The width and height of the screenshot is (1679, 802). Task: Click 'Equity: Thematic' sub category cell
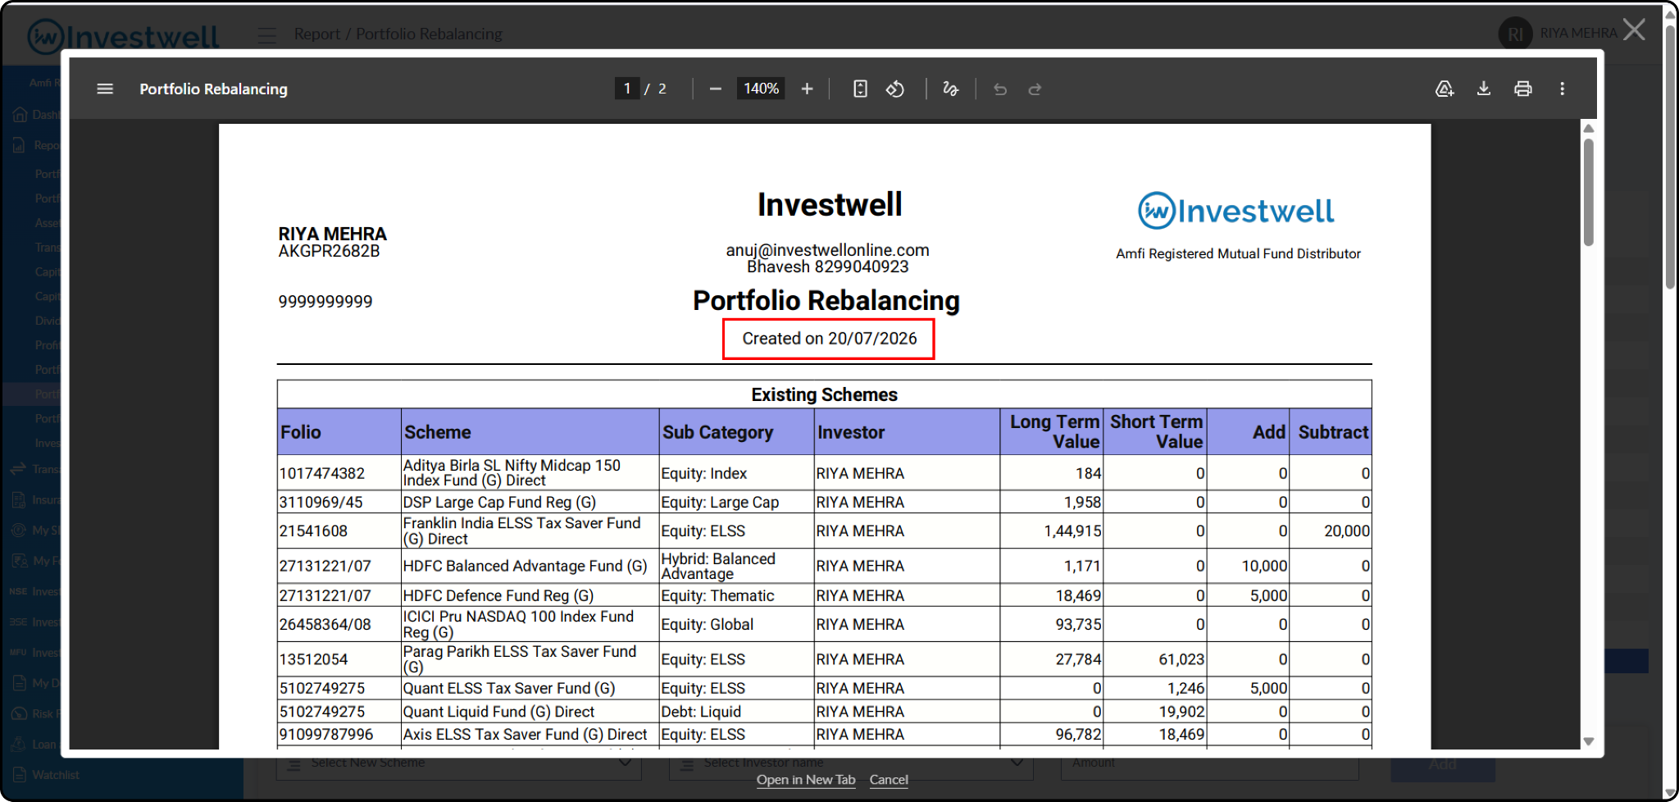pos(717,595)
